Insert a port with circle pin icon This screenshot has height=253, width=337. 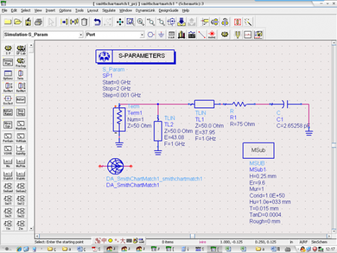coord(151,34)
